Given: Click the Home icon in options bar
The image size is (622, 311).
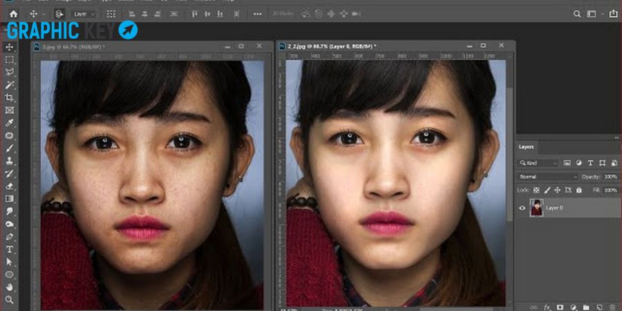Looking at the screenshot, I should (x=14, y=14).
